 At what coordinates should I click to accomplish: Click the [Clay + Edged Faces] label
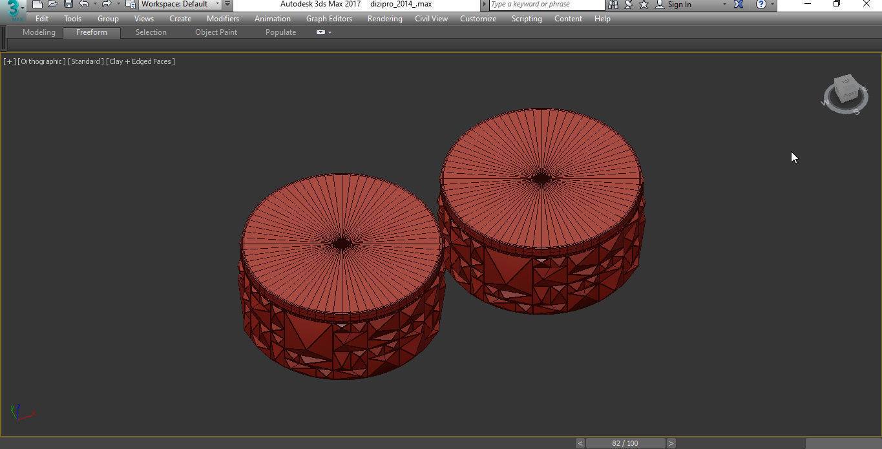click(x=141, y=61)
